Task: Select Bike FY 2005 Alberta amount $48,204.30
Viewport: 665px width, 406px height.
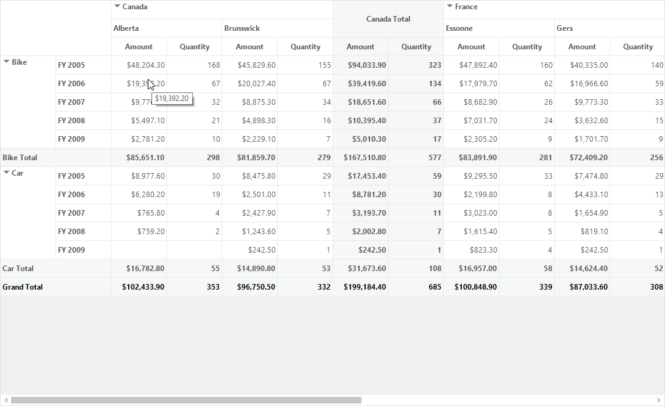Action: coord(139,65)
